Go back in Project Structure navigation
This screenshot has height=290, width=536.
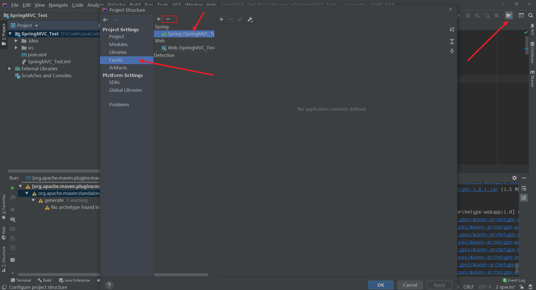point(105,20)
